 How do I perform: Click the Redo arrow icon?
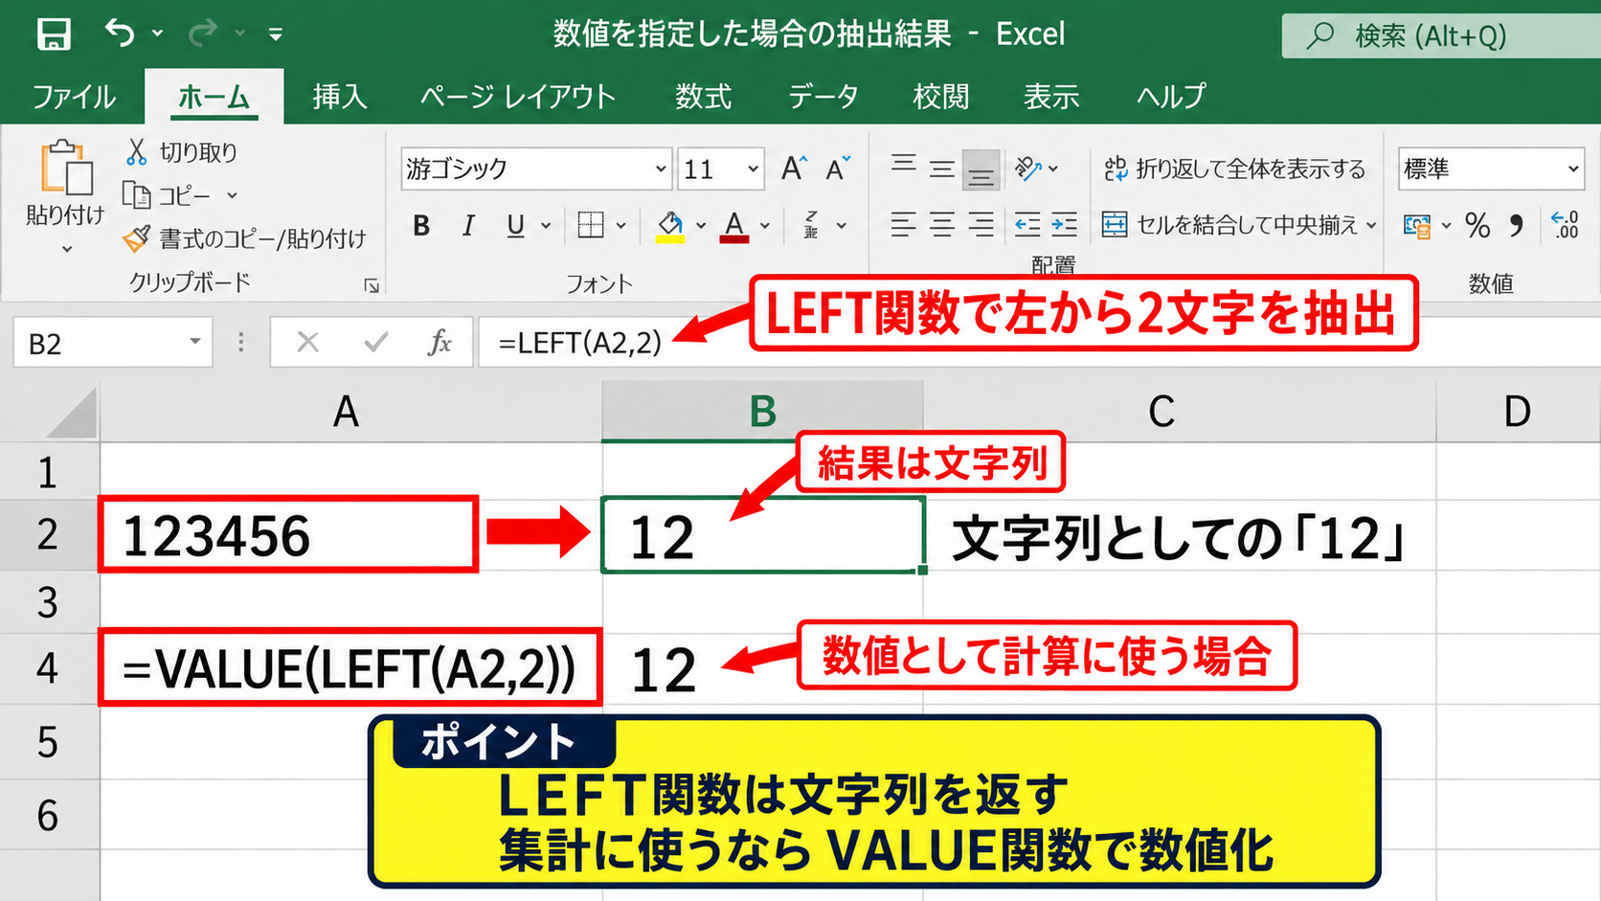(x=202, y=34)
